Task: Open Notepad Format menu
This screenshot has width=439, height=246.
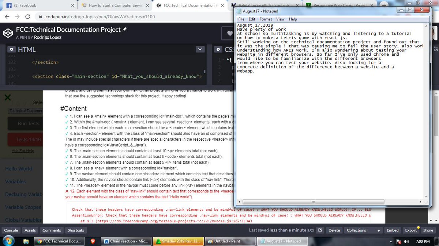Action: click(266, 19)
